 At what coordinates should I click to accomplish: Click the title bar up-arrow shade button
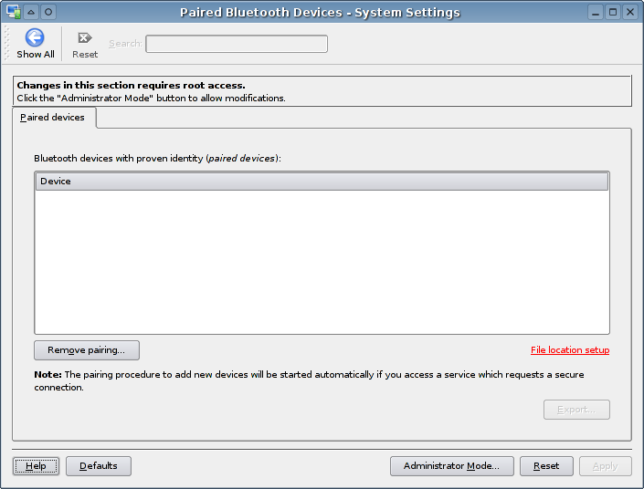click(x=31, y=12)
